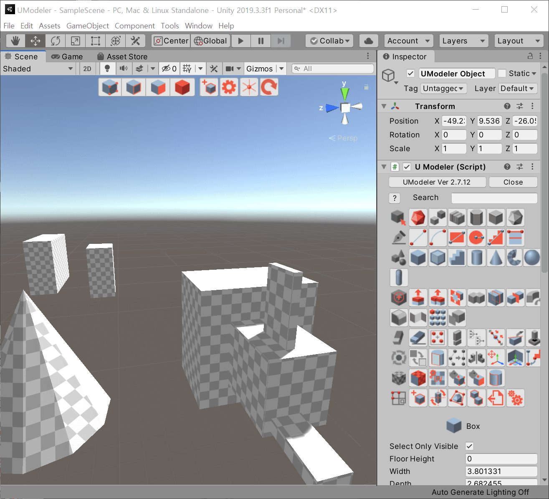The image size is (549, 499).
Task: Choose the Capsule primitive tool
Action: click(399, 278)
